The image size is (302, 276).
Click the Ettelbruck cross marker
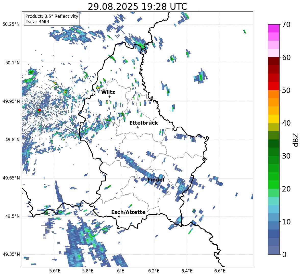[x=137, y=127]
